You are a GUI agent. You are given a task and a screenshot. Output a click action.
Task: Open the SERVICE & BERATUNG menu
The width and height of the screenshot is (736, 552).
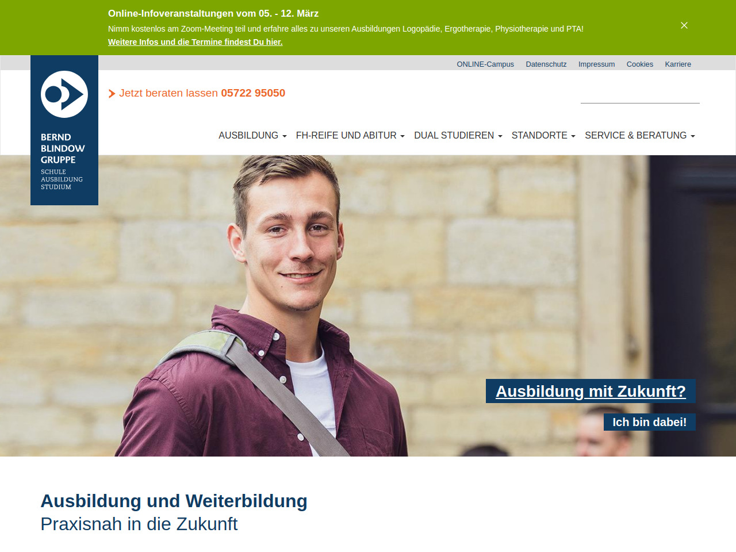click(640, 135)
